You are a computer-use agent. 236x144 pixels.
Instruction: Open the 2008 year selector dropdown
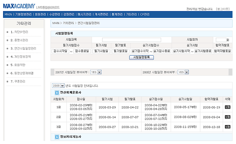(x=58, y=86)
